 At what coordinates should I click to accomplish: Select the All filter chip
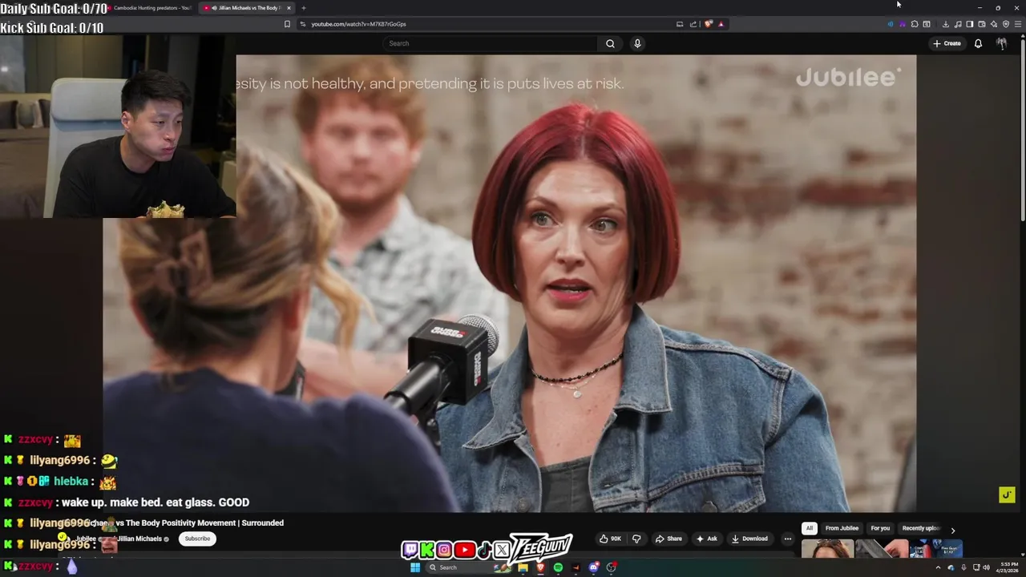pyautogui.click(x=810, y=528)
